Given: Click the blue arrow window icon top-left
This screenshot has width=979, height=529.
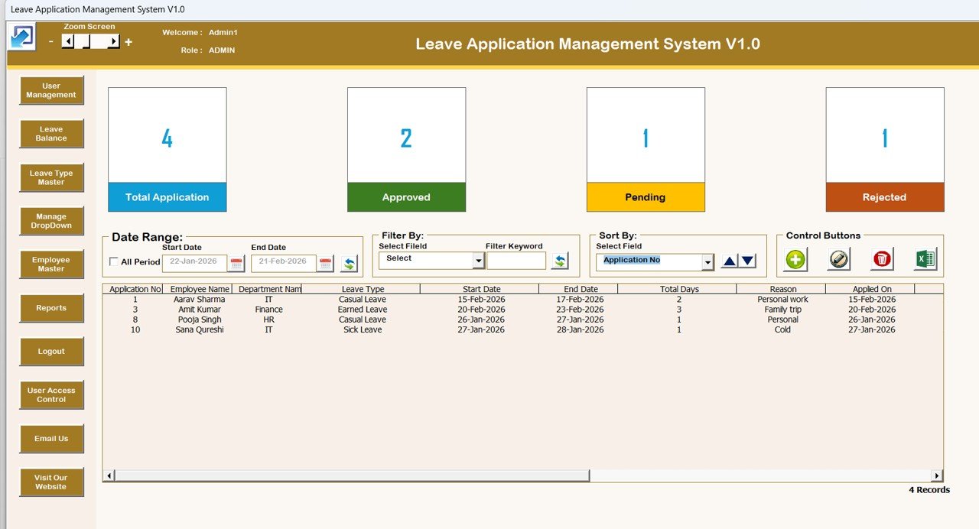Looking at the screenshot, I should 22,37.
